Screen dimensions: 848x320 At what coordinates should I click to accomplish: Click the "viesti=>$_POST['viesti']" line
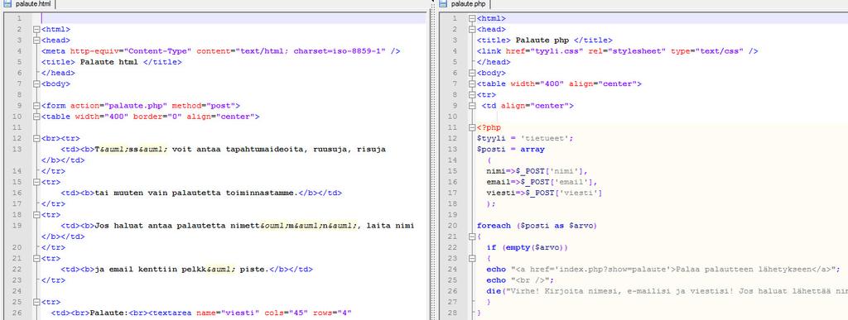coord(545,193)
